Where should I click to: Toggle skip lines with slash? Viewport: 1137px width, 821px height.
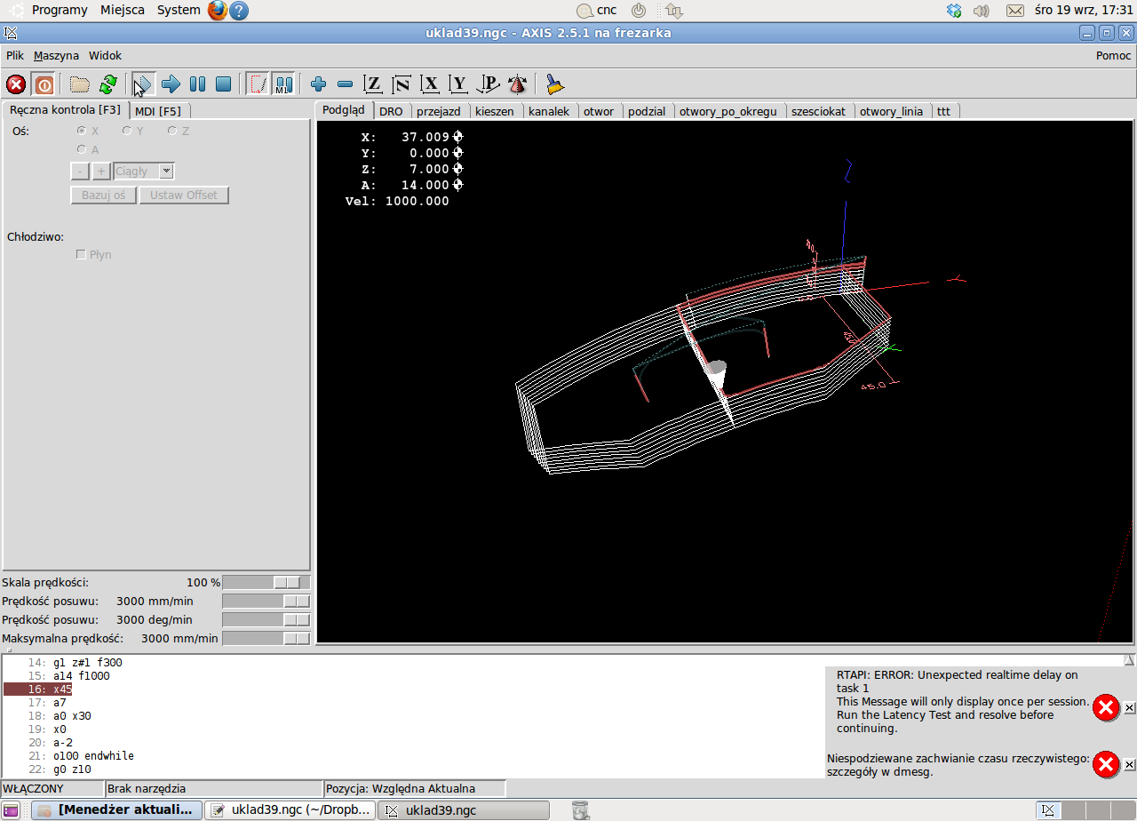pos(258,84)
